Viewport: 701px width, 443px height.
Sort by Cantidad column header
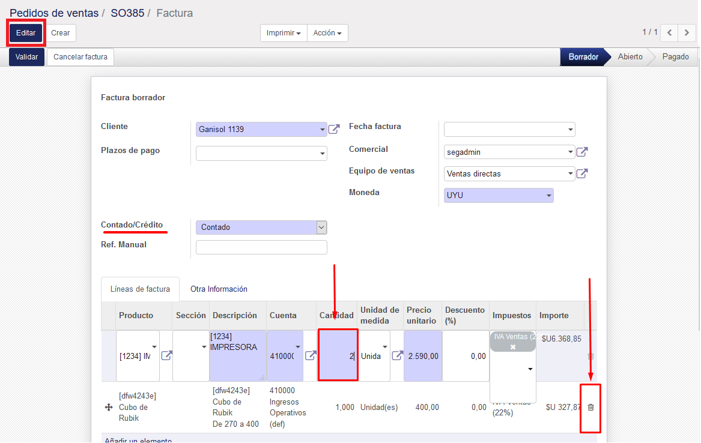click(x=336, y=315)
